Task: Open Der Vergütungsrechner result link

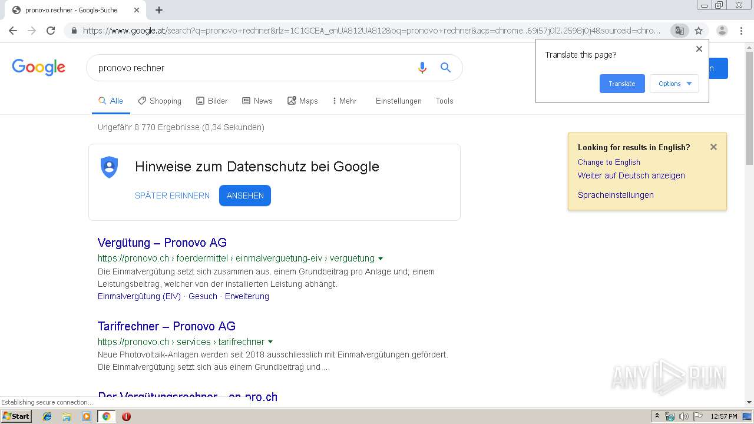Action: coord(187,397)
